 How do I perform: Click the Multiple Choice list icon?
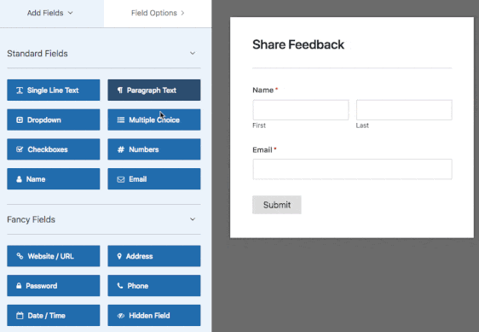coord(121,120)
